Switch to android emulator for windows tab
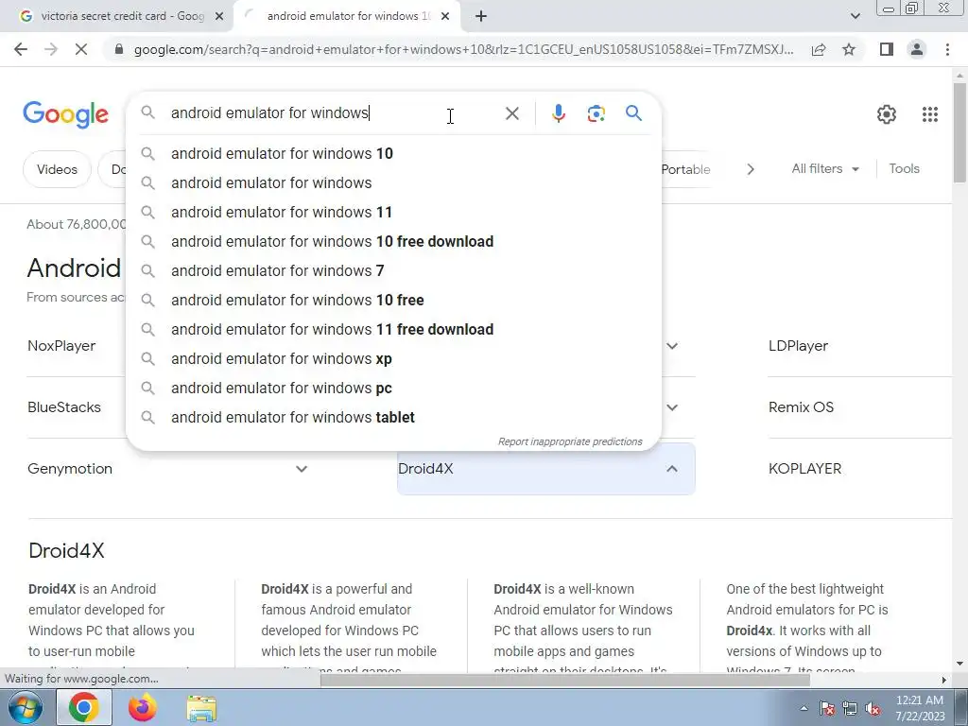 tap(347, 17)
